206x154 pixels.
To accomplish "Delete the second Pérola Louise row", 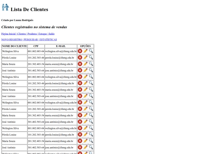I will (80, 83).
